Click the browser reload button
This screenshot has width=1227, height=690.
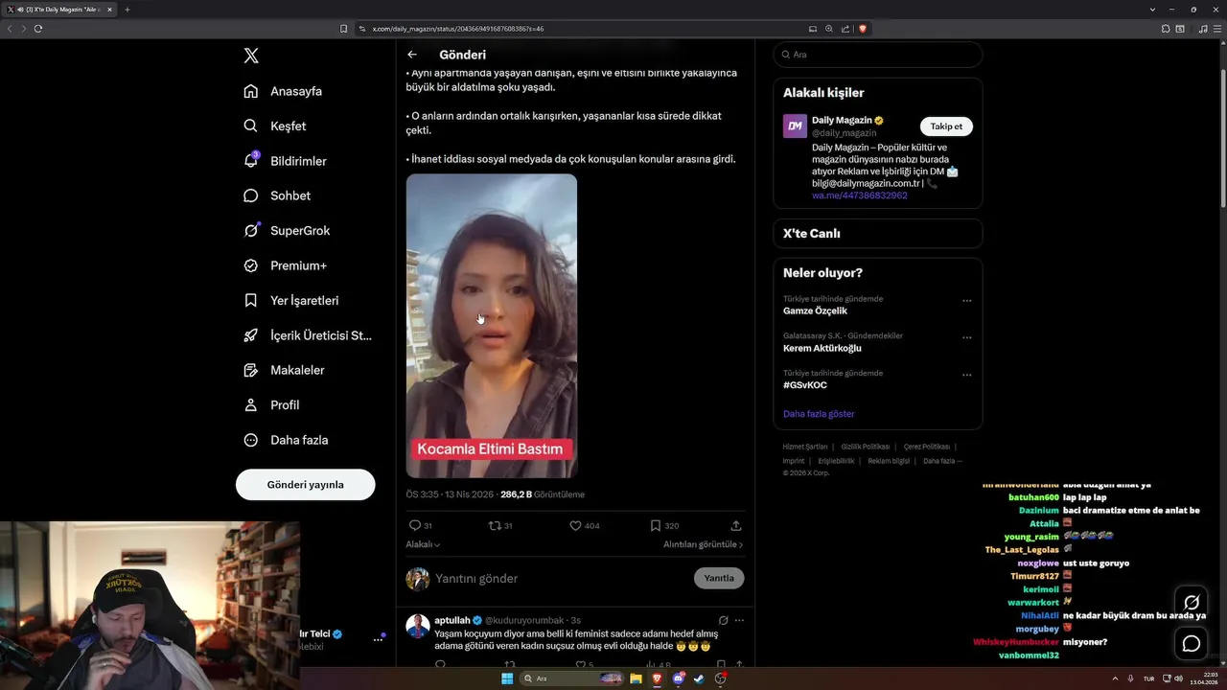[38, 29]
